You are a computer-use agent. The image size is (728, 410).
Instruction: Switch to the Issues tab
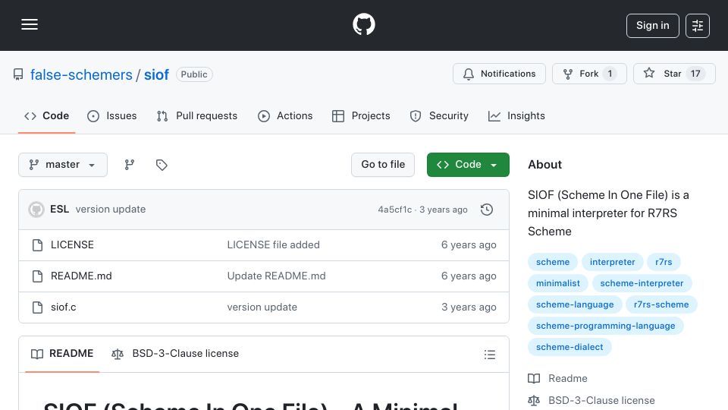112,115
